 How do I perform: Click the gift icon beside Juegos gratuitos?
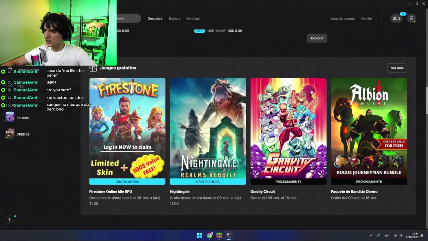coord(93,68)
